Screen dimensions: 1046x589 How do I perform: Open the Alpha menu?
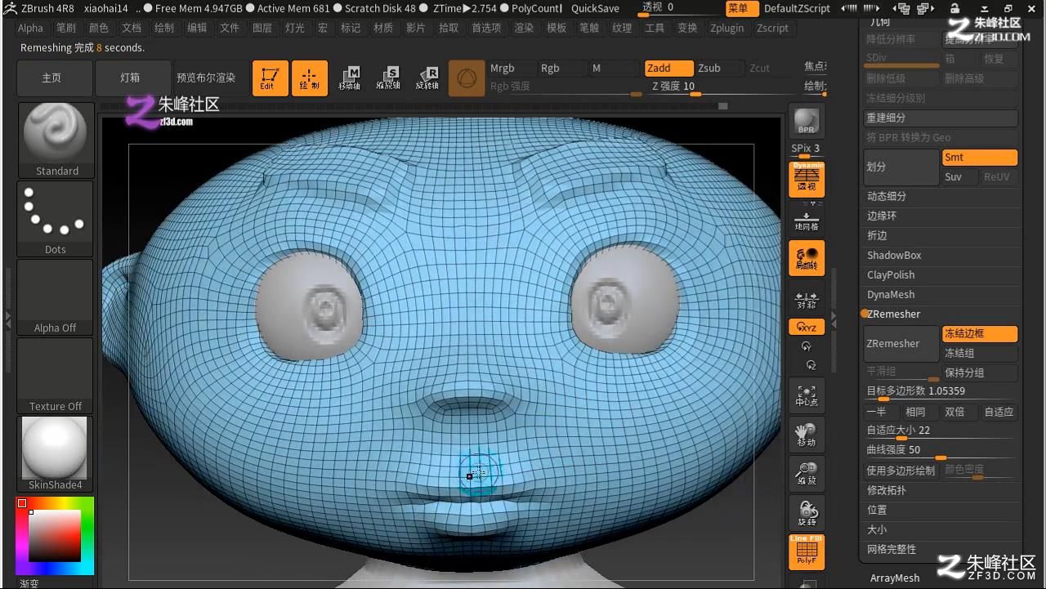coord(30,28)
